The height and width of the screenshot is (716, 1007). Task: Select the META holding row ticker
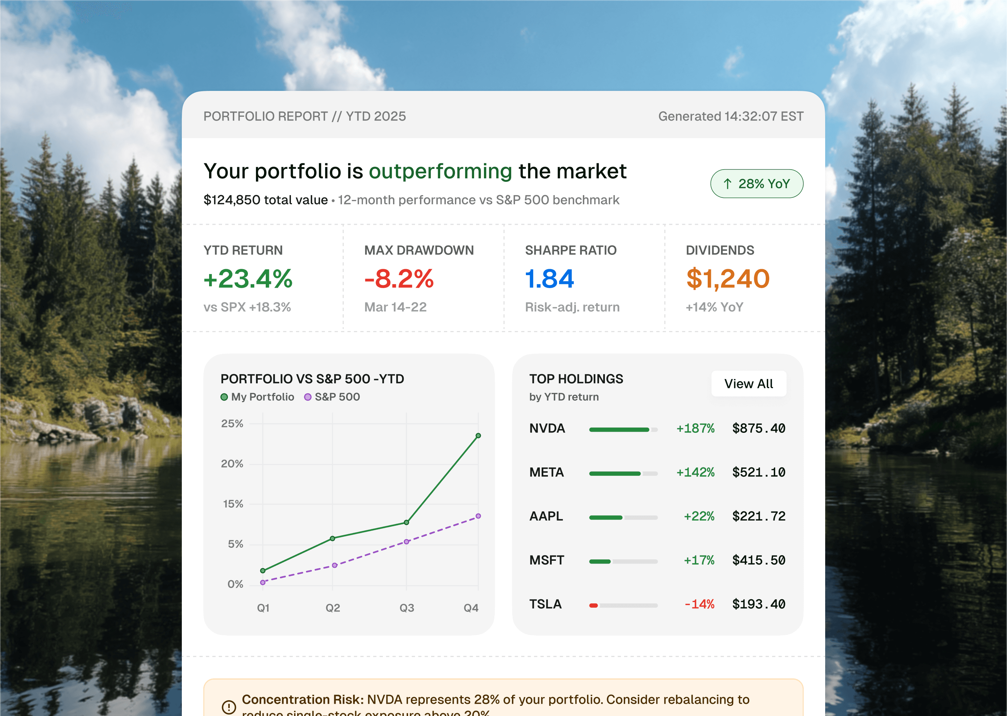(x=546, y=472)
